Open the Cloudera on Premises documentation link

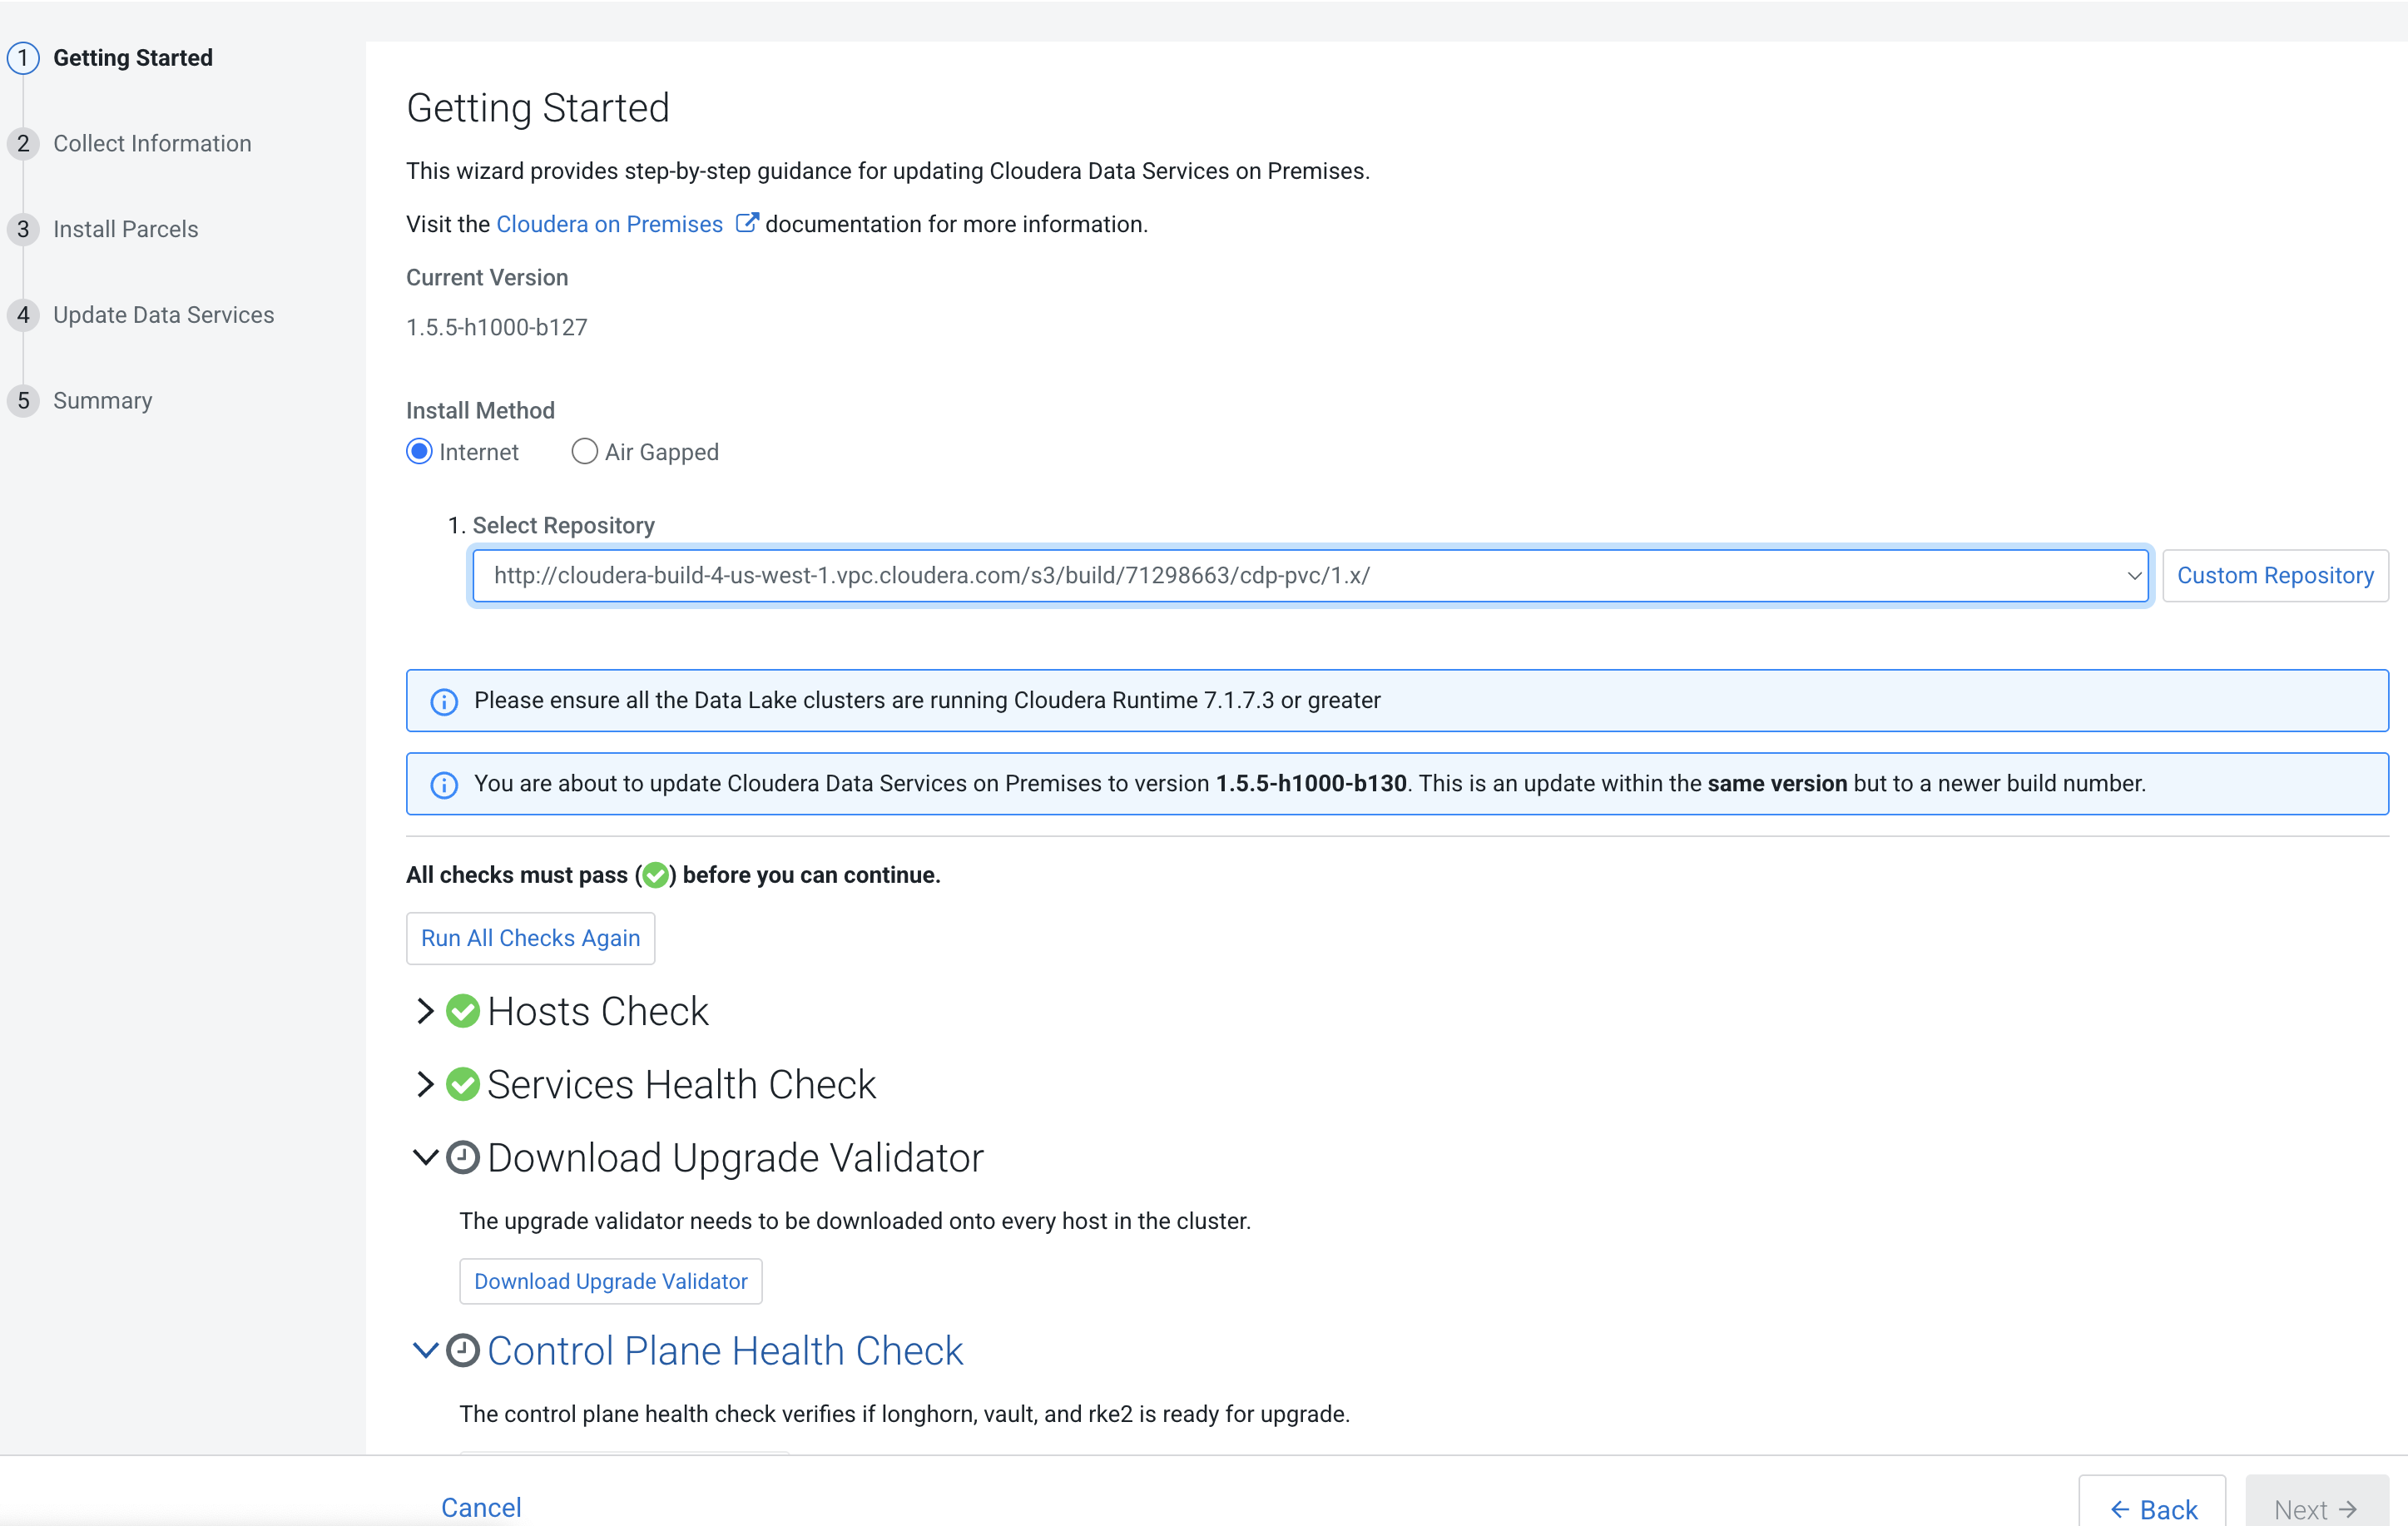[x=609, y=224]
